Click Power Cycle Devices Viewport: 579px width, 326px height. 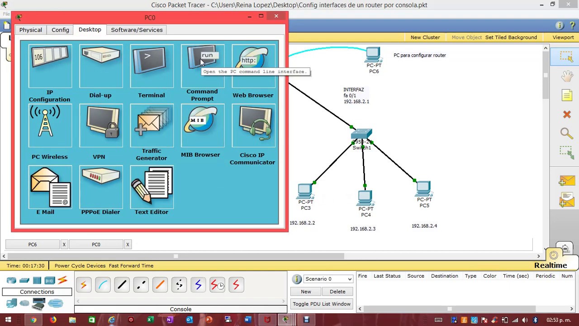[x=80, y=266]
